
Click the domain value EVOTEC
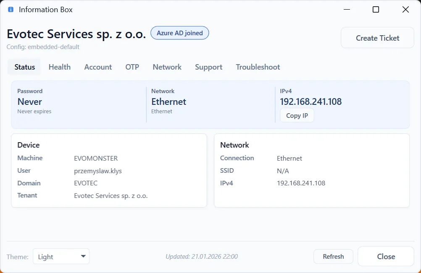tap(86, 183)
